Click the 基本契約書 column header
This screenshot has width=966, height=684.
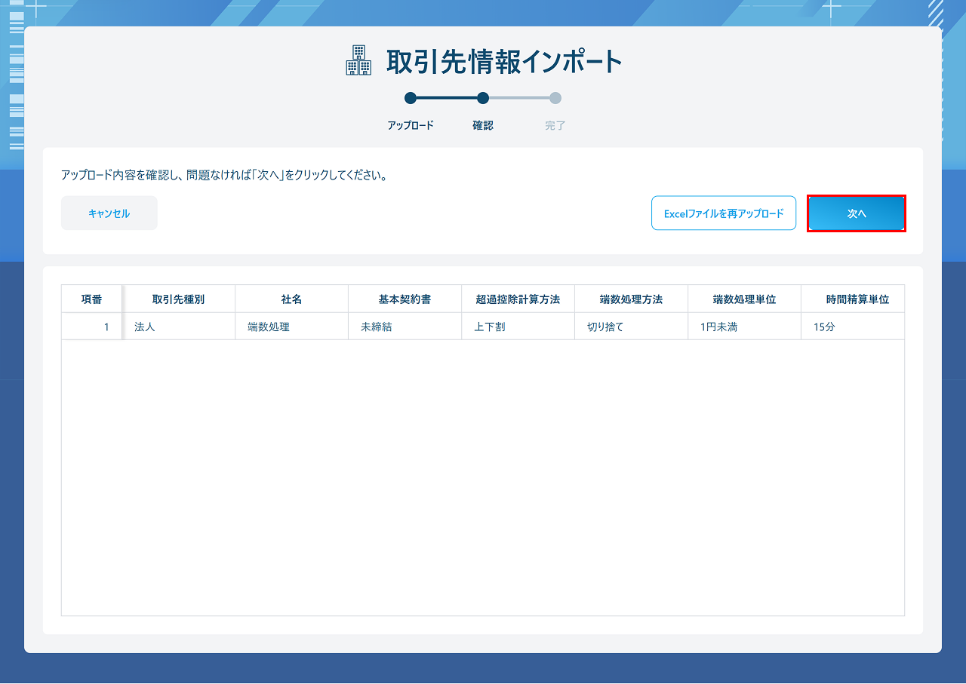pos(405,299)
